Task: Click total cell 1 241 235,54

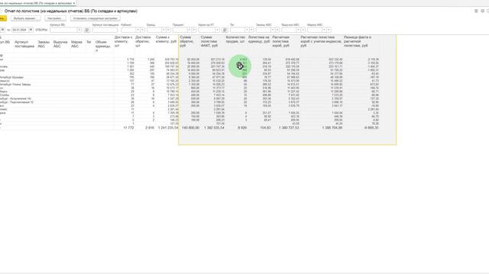Action: (168, 128)
